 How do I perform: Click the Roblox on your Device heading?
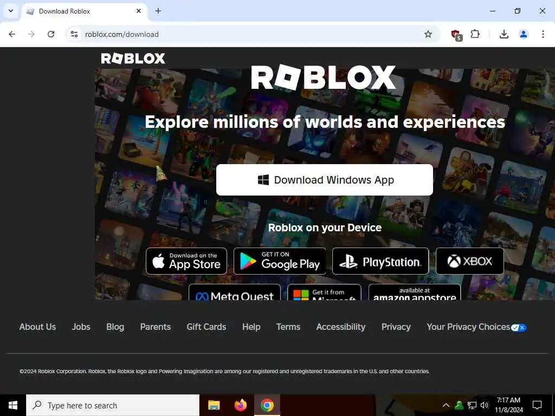click(x=325, y=227)
